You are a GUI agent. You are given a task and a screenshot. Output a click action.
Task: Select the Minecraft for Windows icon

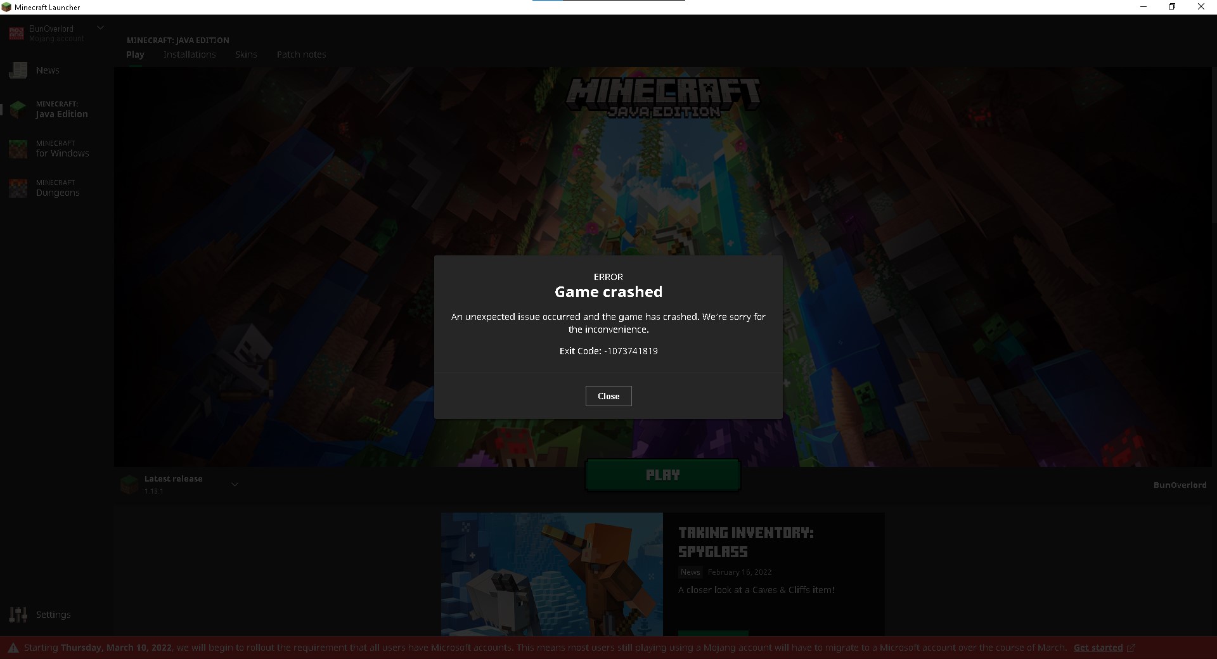[18, 149]
